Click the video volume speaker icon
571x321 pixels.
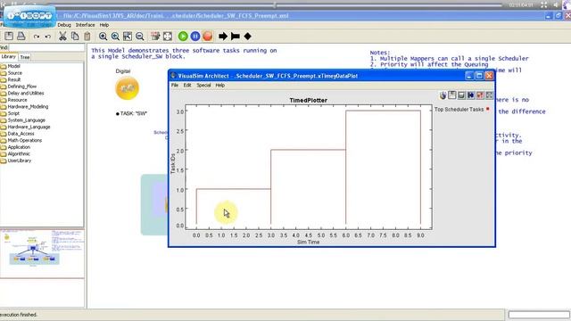click(556, 4)
